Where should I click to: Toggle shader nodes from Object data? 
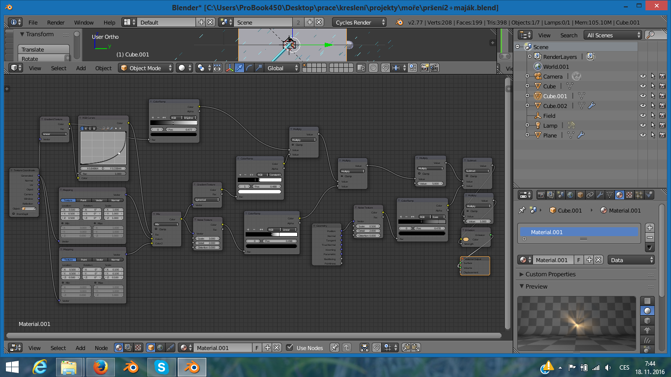[151, 348]
